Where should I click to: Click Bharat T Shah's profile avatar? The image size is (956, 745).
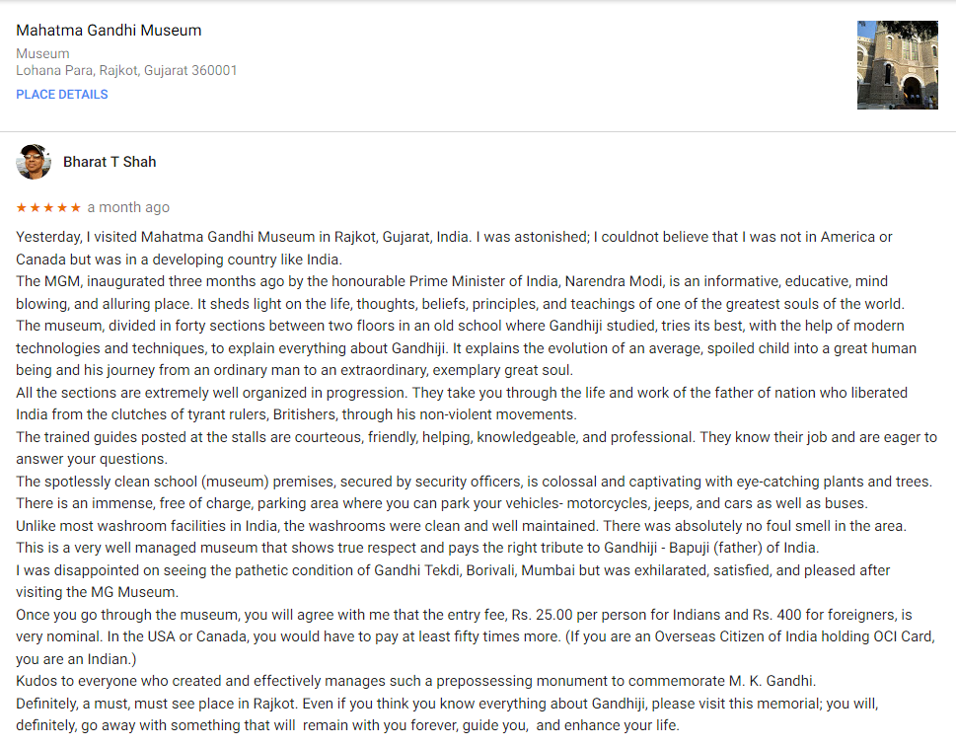click(x=34, y=162)
